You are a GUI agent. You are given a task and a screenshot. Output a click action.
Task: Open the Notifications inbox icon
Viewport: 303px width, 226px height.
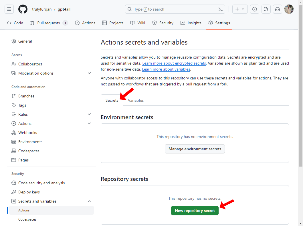click(x=278, y=9)
